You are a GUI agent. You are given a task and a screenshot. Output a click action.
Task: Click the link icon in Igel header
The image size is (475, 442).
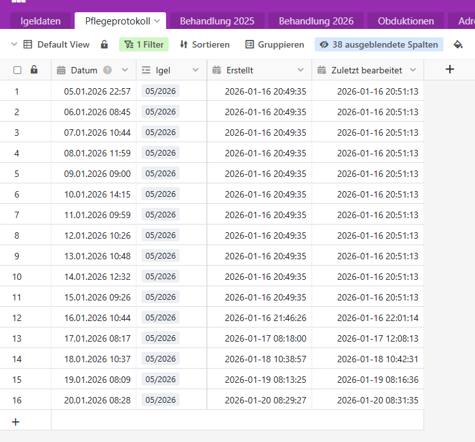[x=146, y=70]
